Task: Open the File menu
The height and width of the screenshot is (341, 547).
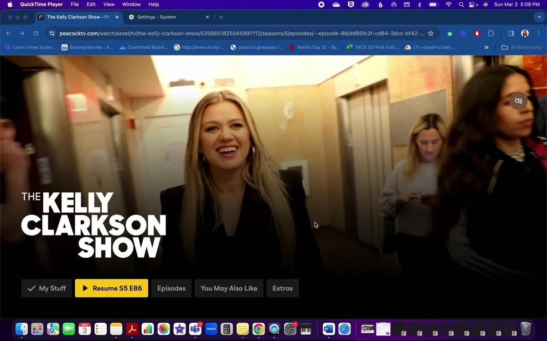Action: coord(75,5)
